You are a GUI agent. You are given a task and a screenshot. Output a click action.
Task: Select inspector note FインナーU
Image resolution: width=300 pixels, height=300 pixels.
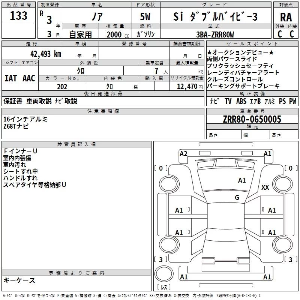pyautogui.click(x=20, y=151)
